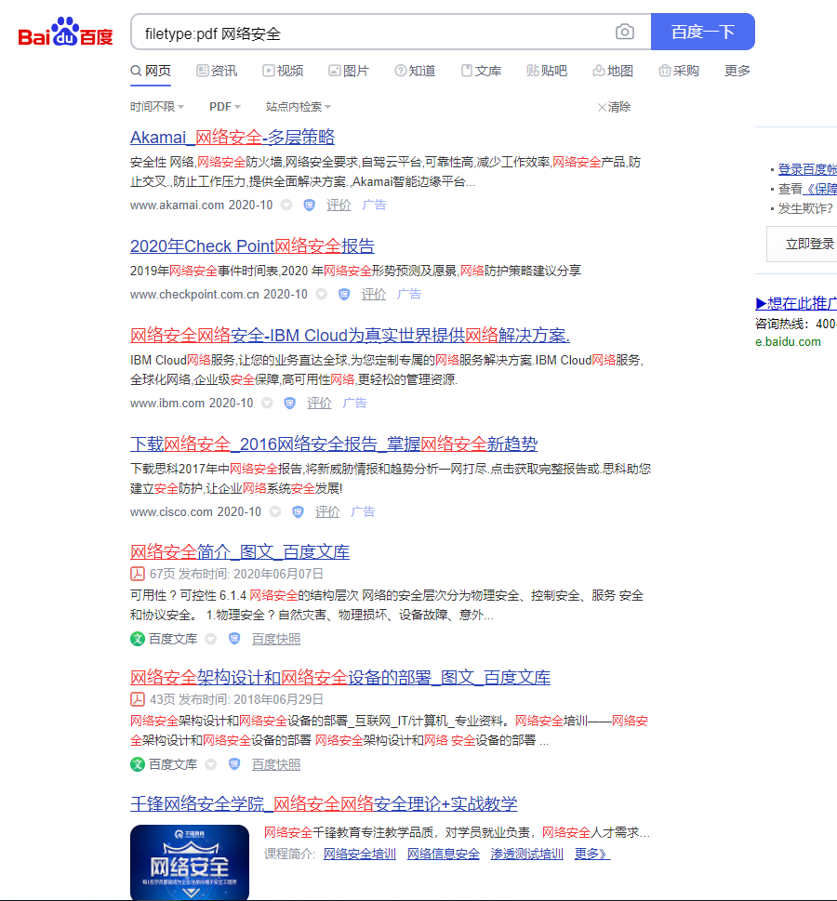Click the 立即登录 button

(x=803, y=244)
